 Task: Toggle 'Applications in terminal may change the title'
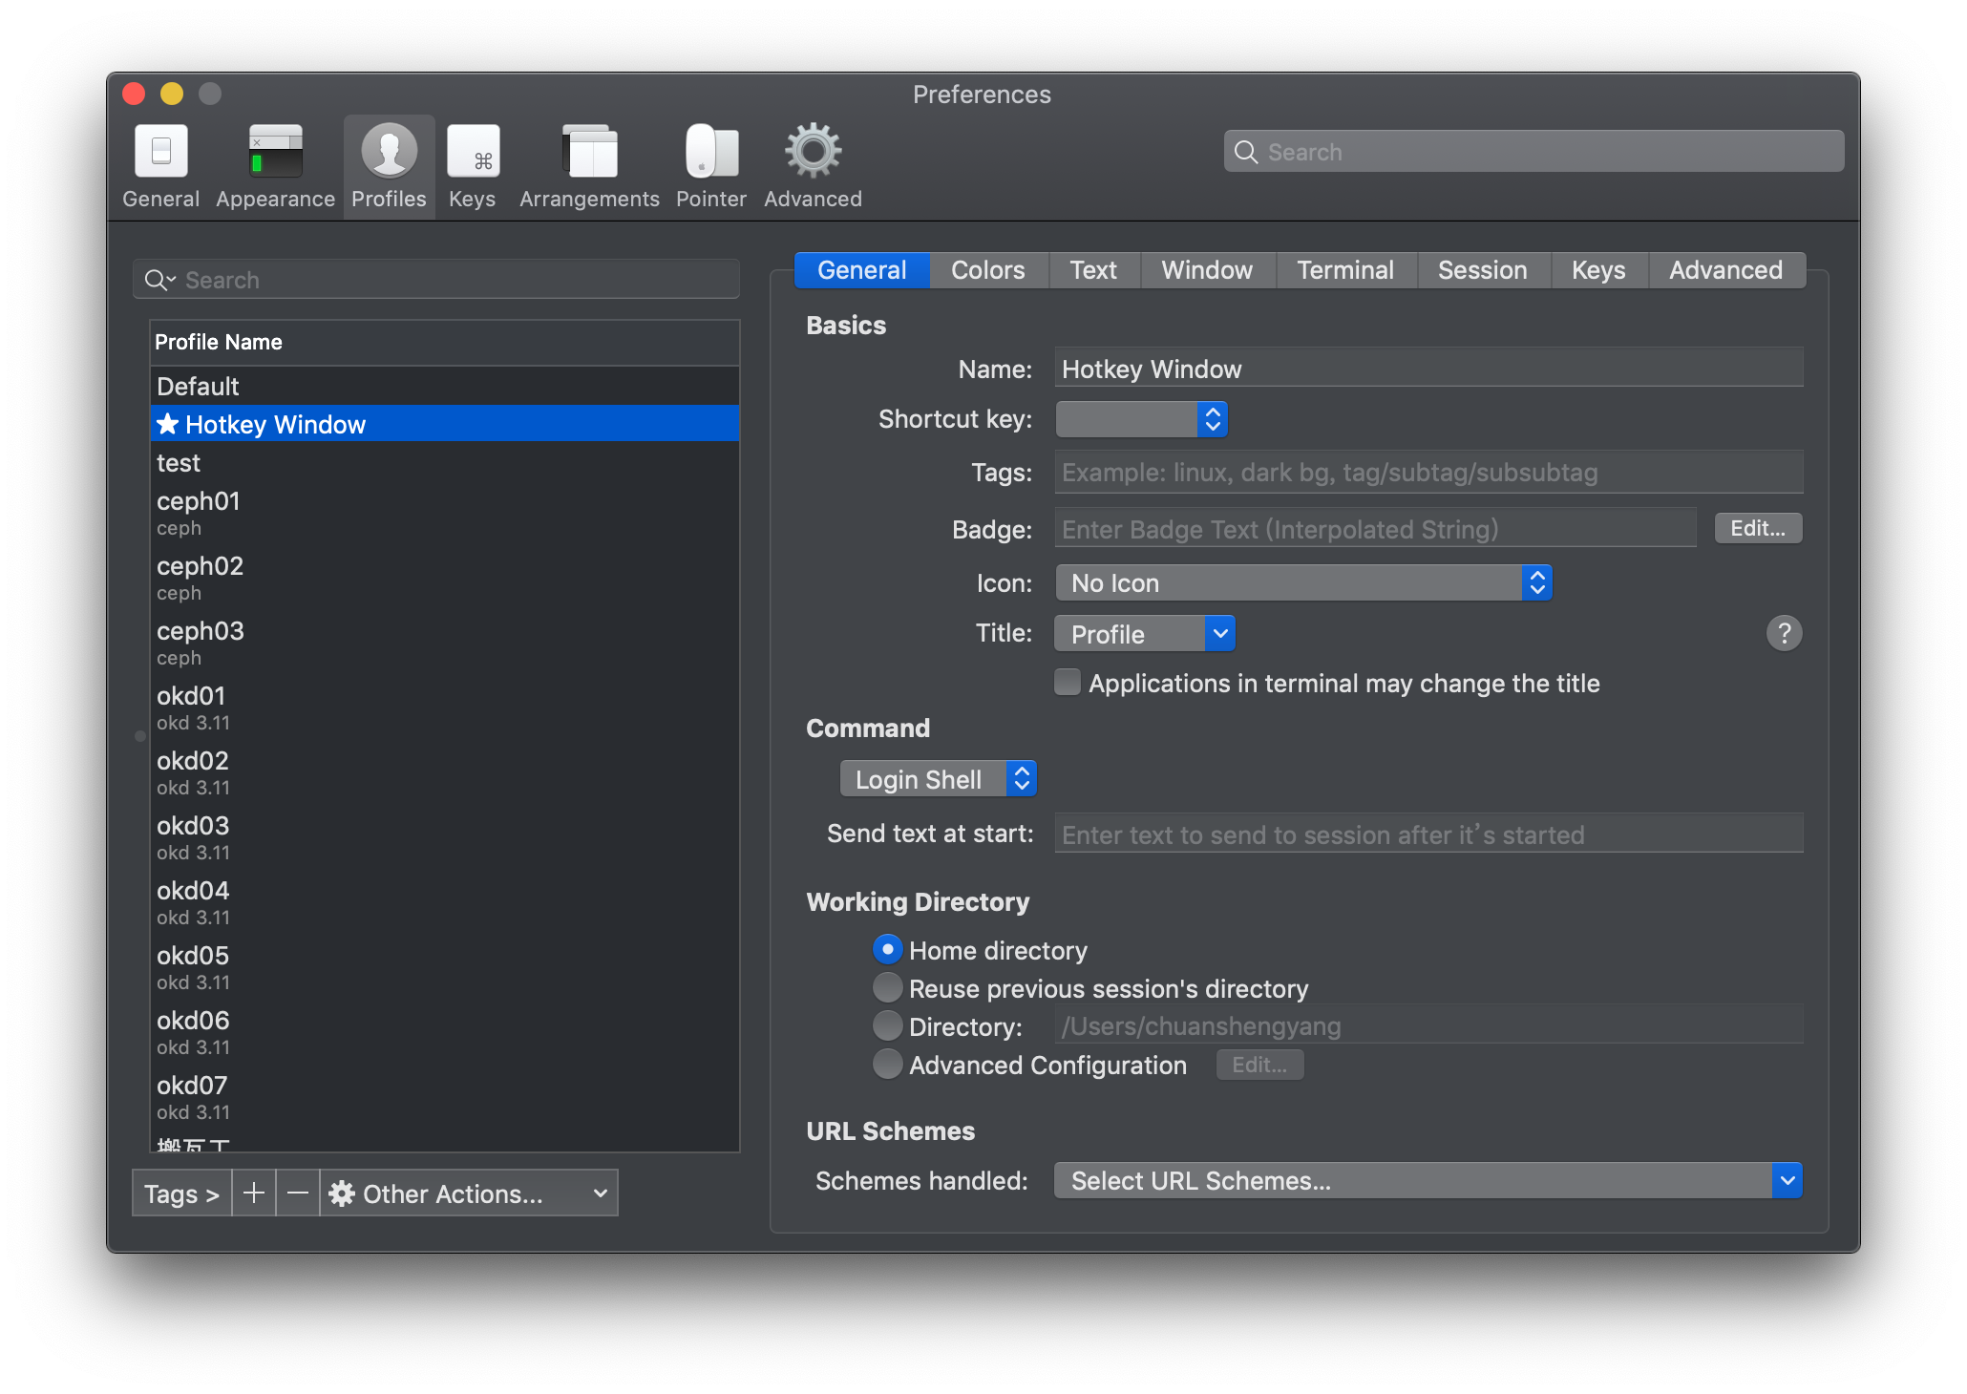tap(1067, 683)
